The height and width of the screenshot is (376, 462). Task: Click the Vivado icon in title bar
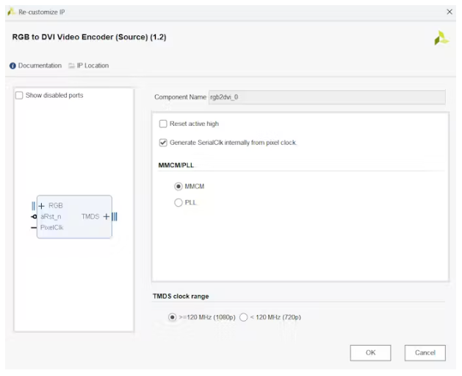point(11,12)
